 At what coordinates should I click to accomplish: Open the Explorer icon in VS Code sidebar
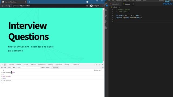click(x=106, y=5)
